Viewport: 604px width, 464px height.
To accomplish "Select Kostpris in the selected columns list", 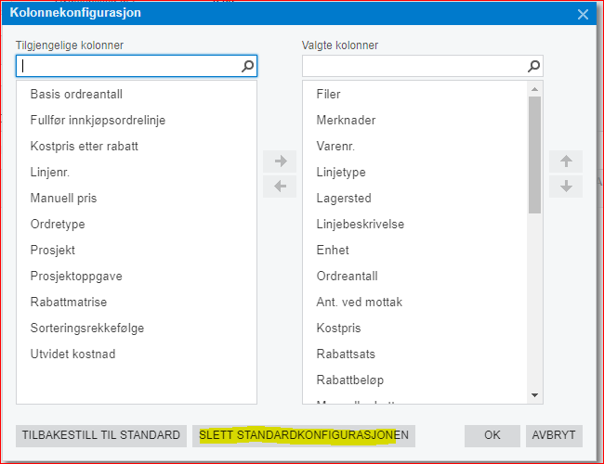I will 338,328.
